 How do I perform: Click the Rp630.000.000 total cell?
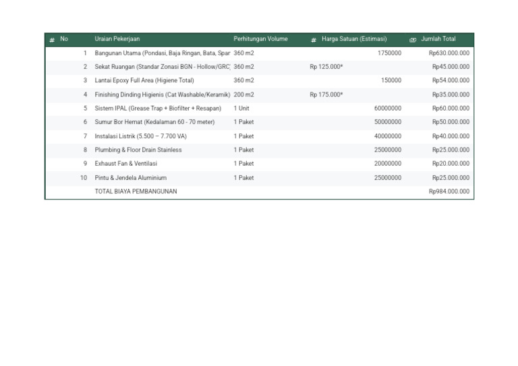click(x=449, y=53)
